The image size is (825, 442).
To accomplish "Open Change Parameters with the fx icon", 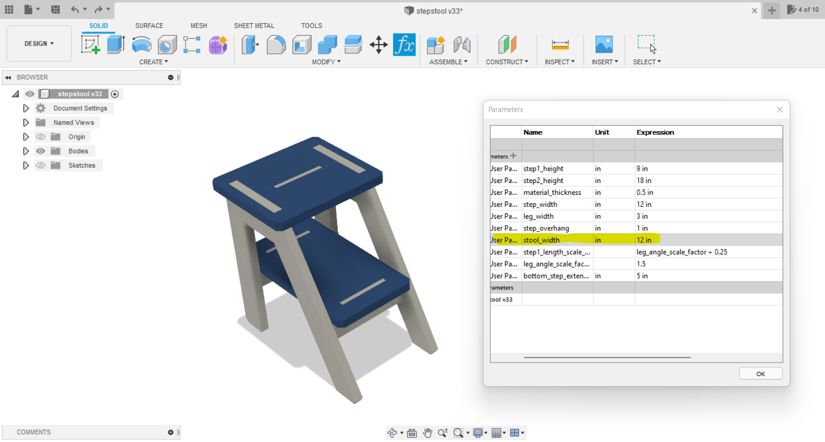I will pos(404,44).
